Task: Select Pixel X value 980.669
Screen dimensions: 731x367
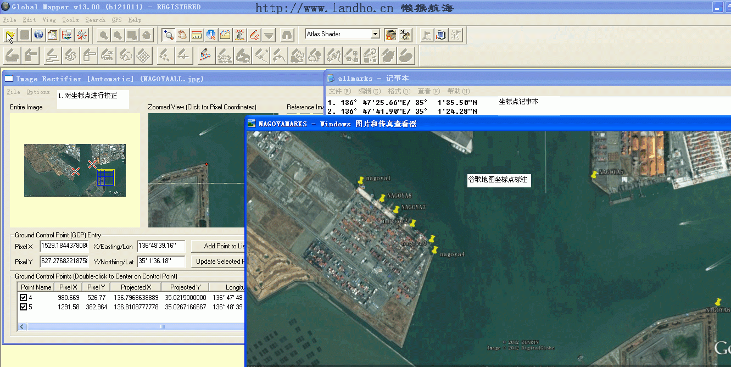Action: coord(69,298)
